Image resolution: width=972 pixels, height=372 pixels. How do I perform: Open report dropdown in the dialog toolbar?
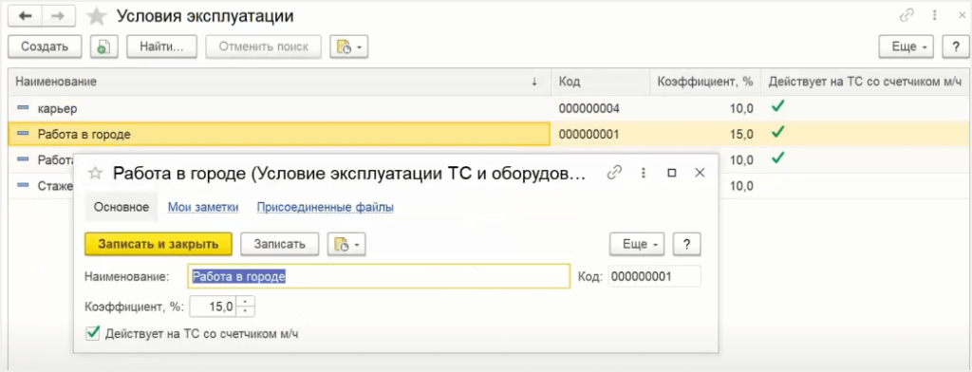click(x=346, y=244)
